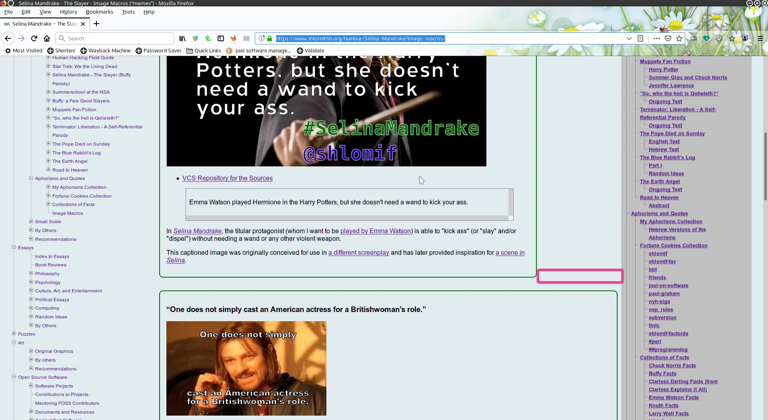Open the View menu
768x420 pixels.
(45, 12)
